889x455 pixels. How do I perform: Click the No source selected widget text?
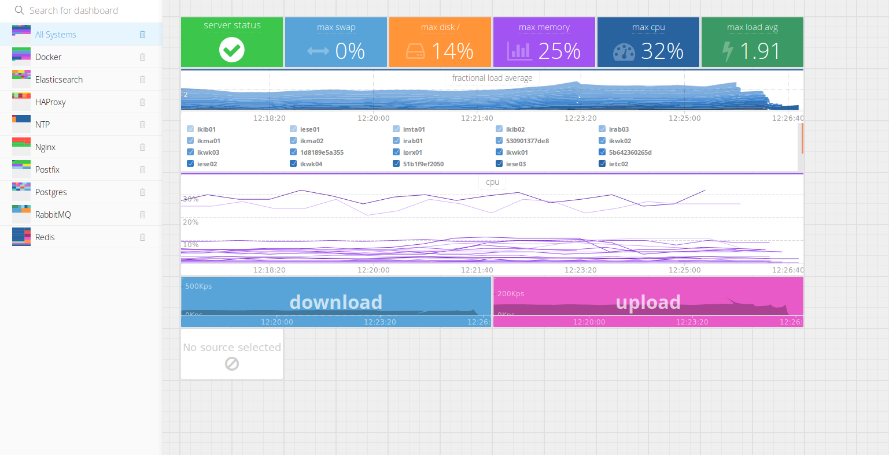tap(232, 347)
